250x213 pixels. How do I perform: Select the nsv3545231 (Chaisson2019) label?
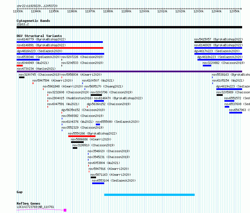109,157
